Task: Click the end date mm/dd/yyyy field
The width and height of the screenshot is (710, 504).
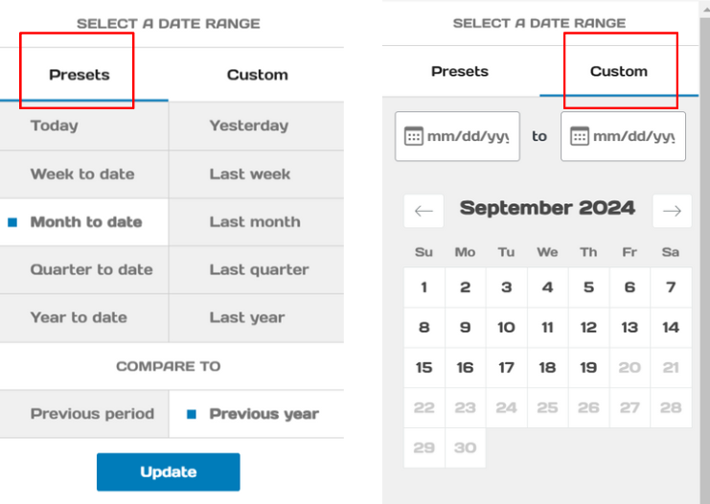Action: (623, 136)
